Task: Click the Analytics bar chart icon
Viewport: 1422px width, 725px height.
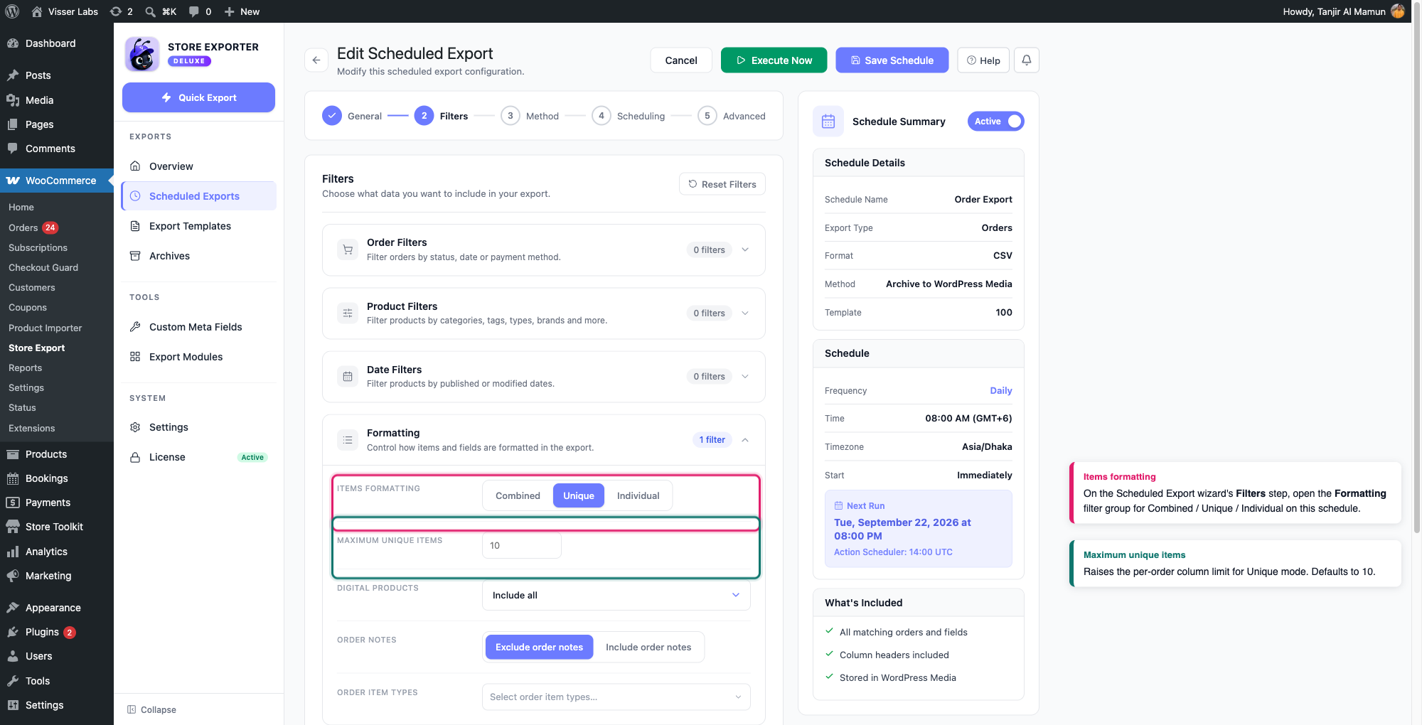Action: [x=13, y=552]
